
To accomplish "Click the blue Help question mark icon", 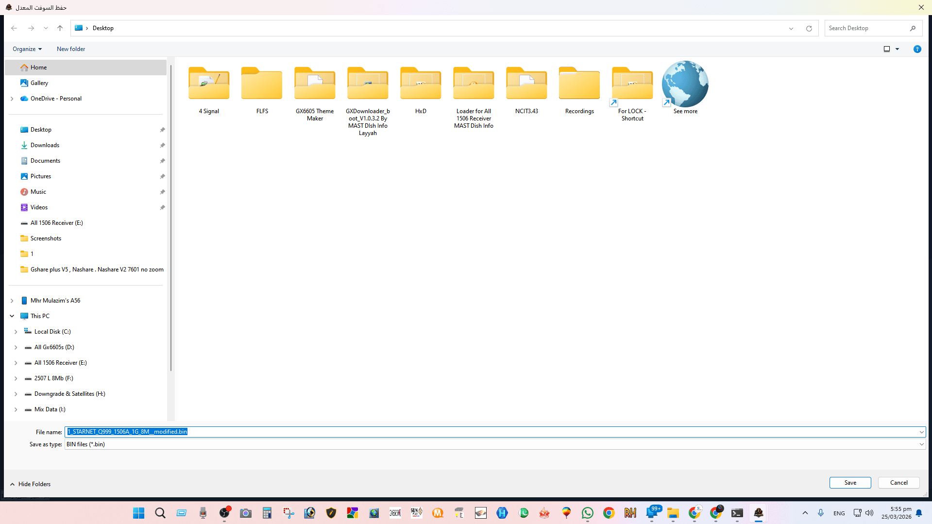I will [917, 49].
